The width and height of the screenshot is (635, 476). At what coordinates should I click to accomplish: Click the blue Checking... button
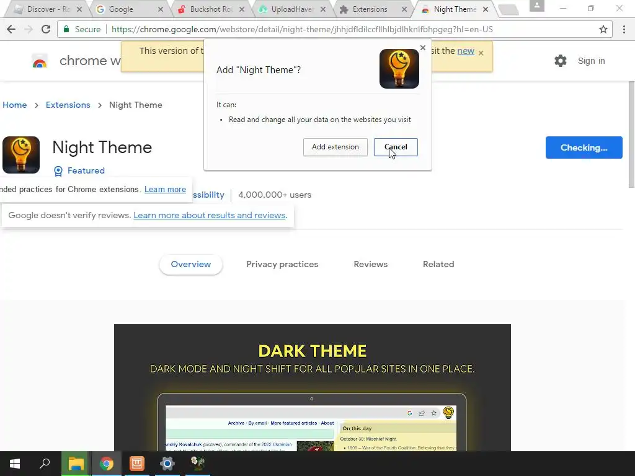coord(584,148)
